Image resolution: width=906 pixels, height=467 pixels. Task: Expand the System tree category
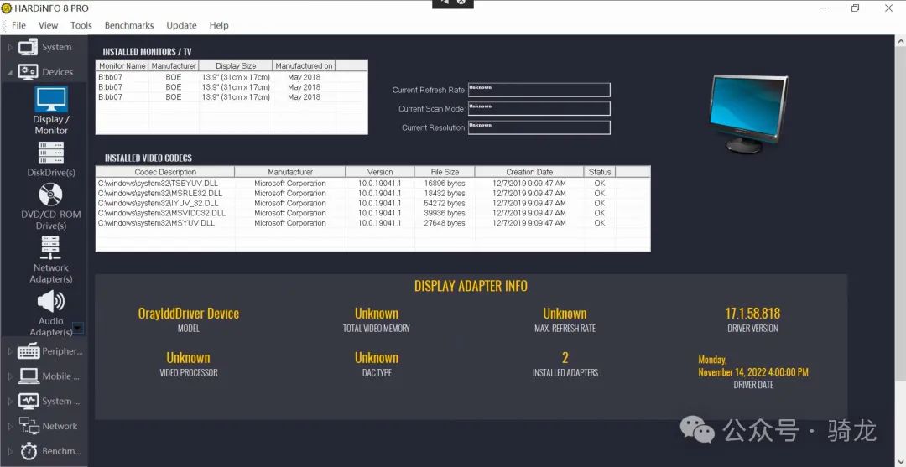point(10,47)
